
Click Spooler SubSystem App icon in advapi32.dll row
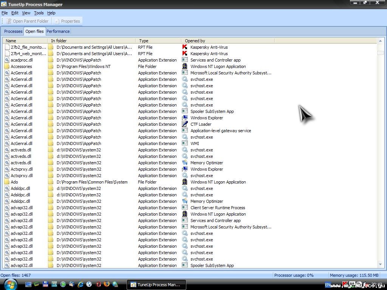click(x=184, y=265)
